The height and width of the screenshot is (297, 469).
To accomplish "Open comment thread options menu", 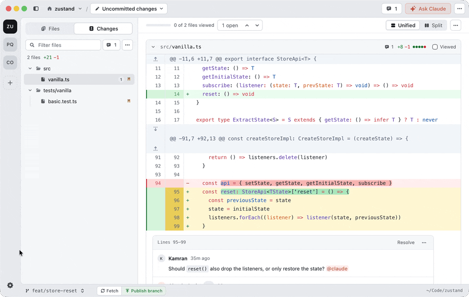I will 424,243.
